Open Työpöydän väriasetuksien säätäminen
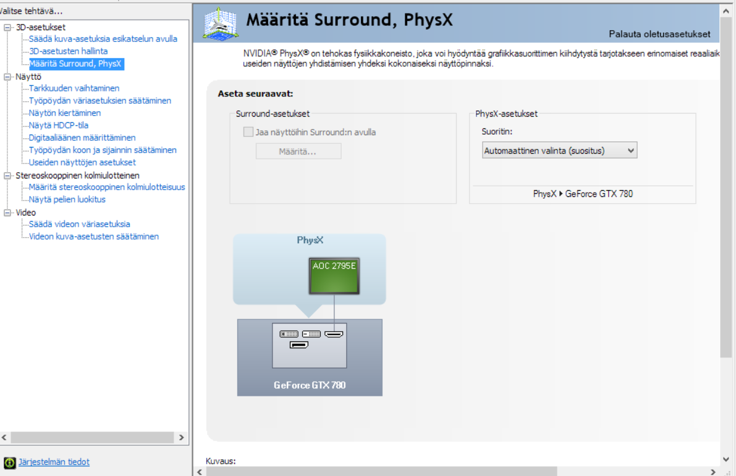Image resolution: width=736 pixels, height=476 pixels. 99,101
